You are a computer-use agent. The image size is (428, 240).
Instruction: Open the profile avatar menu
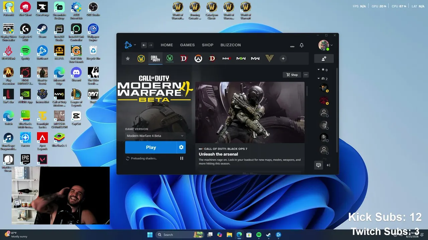(x=324, y=45)
